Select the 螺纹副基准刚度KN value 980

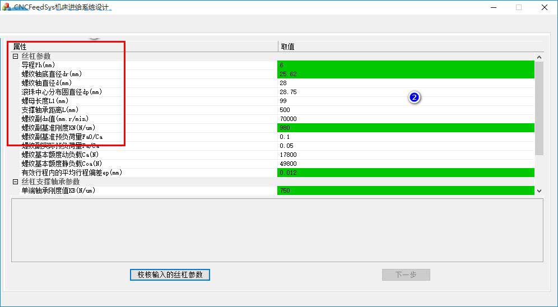406,128
